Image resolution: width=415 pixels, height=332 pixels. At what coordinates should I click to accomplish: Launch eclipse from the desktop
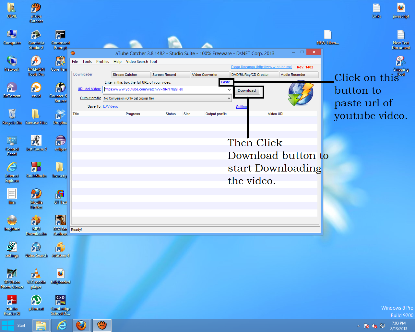pyautogui.click(x=60, y=144)
